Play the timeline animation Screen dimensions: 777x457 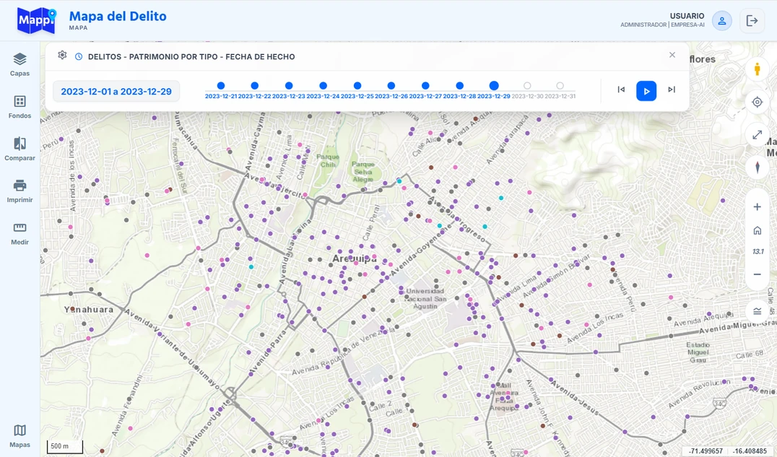coord(646,91)
